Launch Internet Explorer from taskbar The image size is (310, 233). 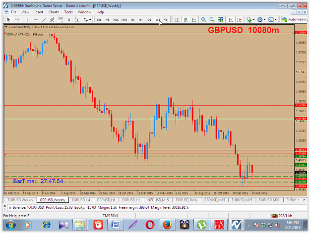coord(46,225)
